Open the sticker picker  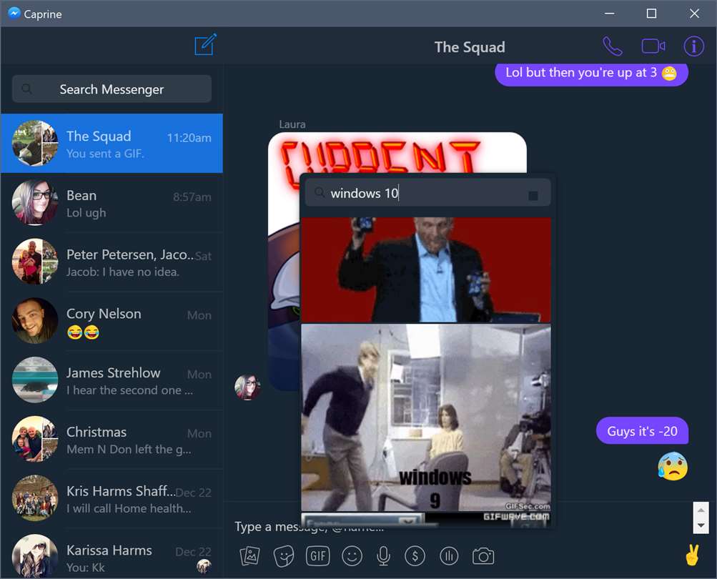[284, 556]
